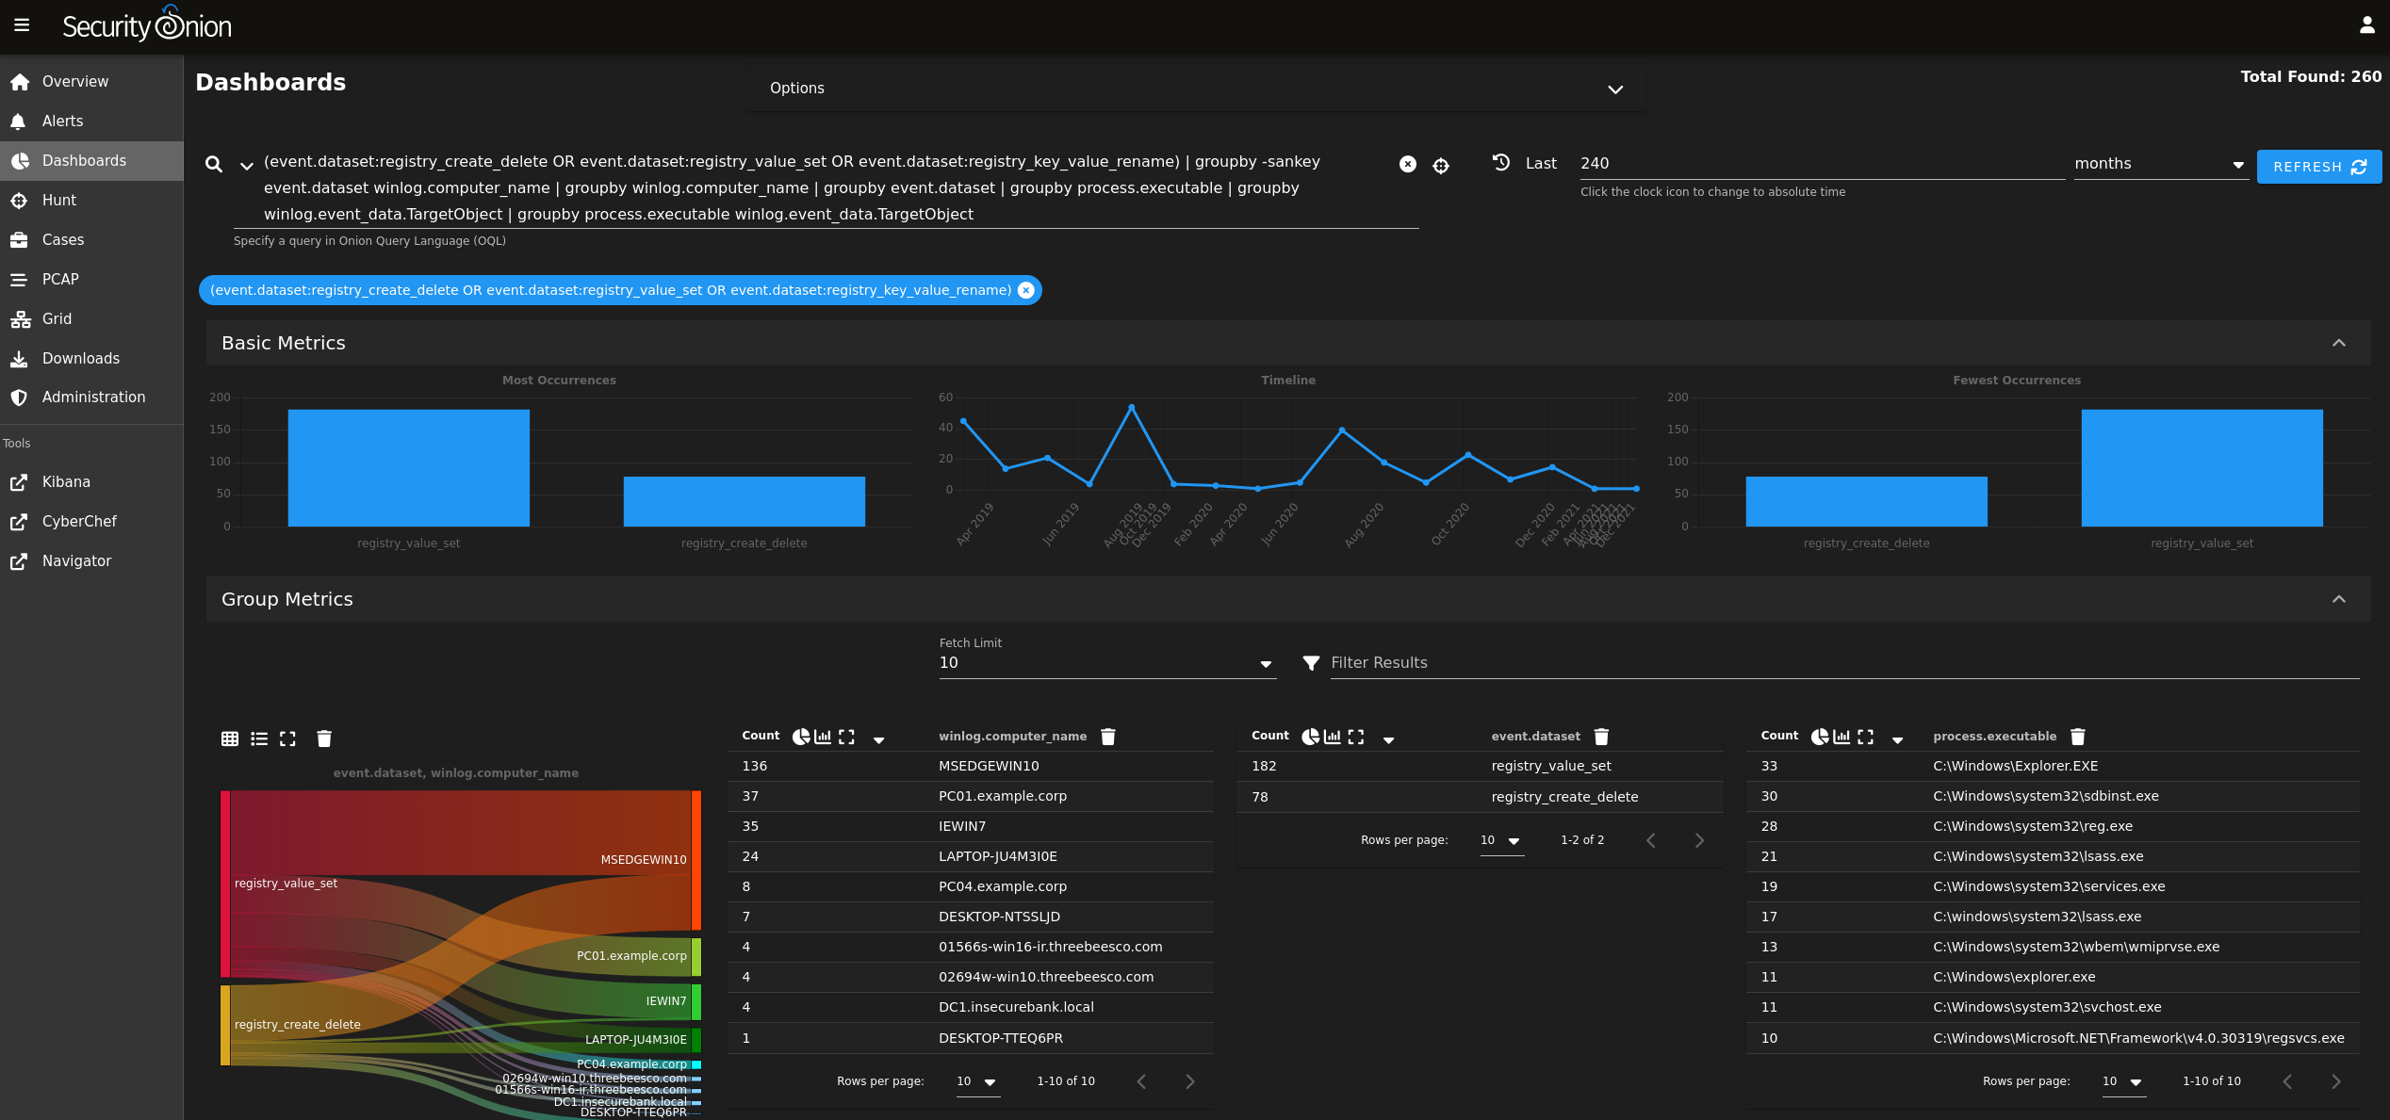Collapse the Basic Metrics section

[x=2338, y=343]
